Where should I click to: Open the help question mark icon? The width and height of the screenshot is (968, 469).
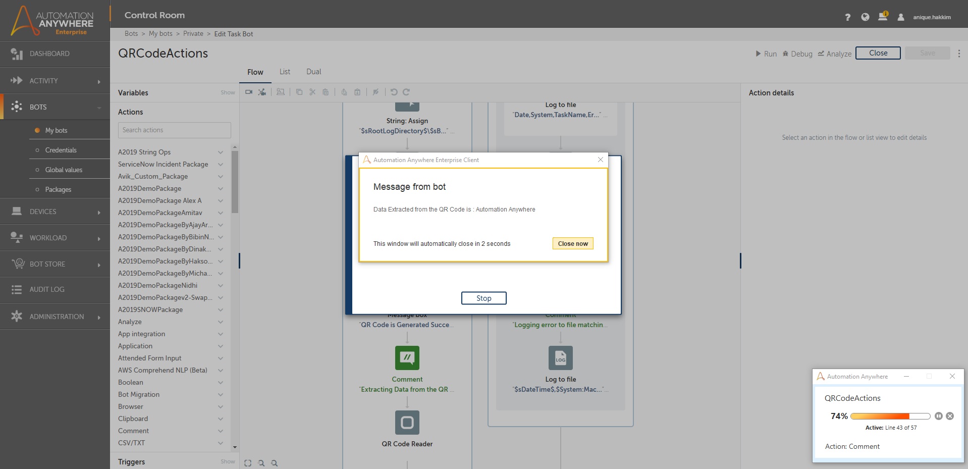848,17
